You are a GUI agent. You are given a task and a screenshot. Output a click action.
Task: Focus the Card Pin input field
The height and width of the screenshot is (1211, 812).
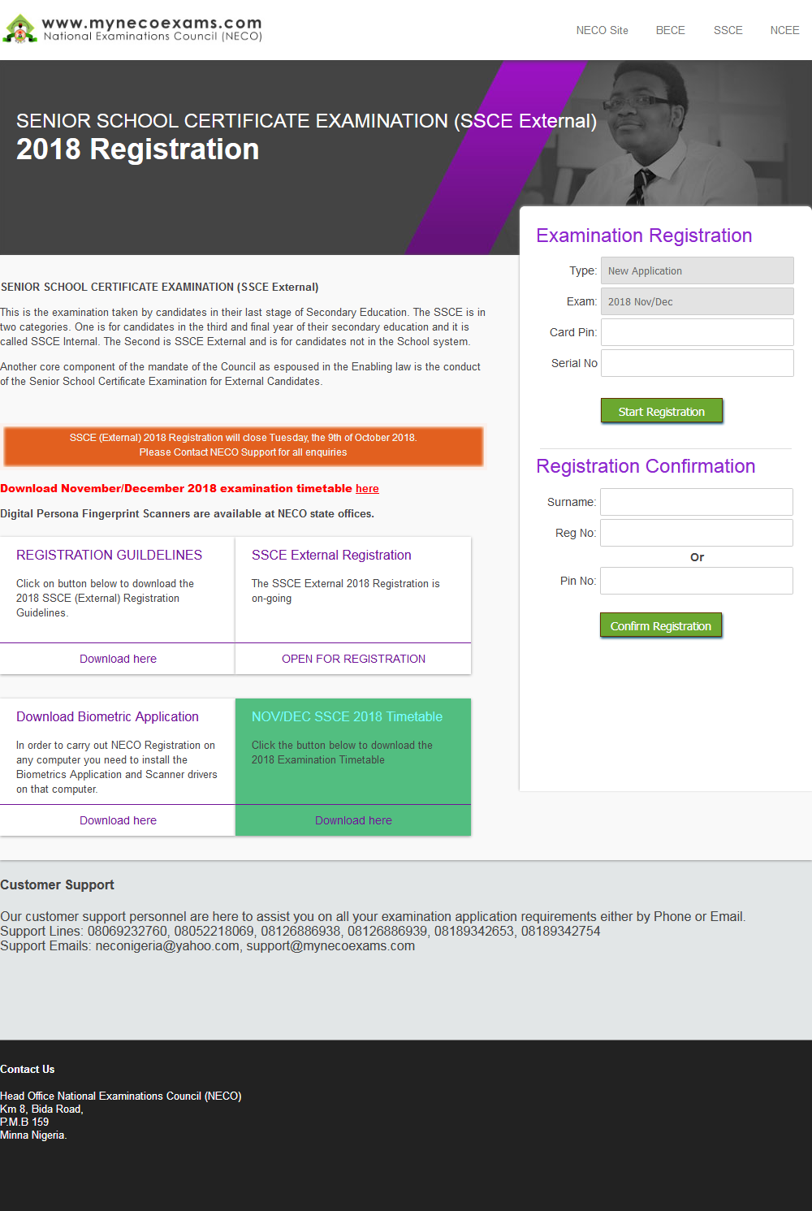tap(697, 332)
